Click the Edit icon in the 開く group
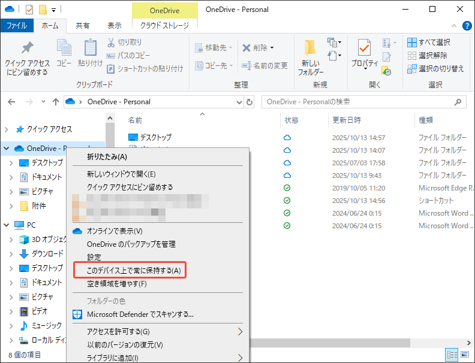 click(x=387, y=57)
